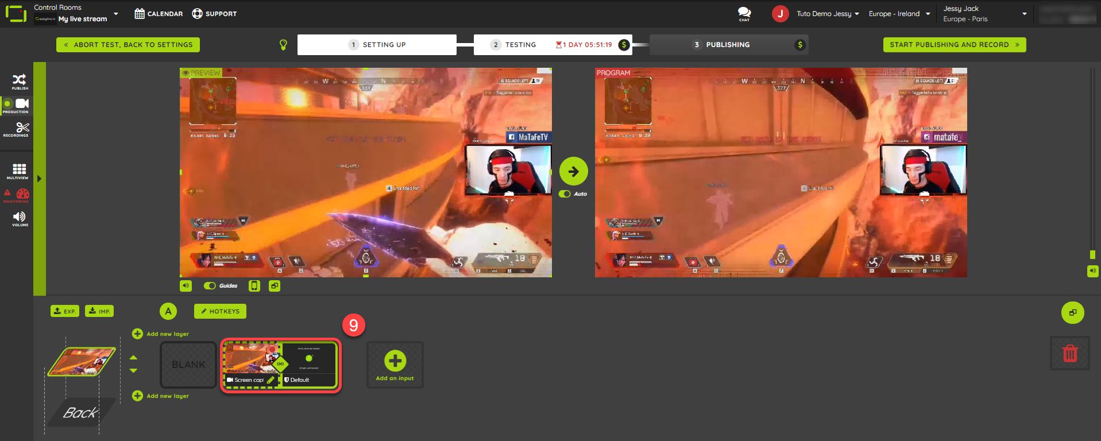Open the Recordings scissors section
The image size is (1101, 441).
(16, 129)
